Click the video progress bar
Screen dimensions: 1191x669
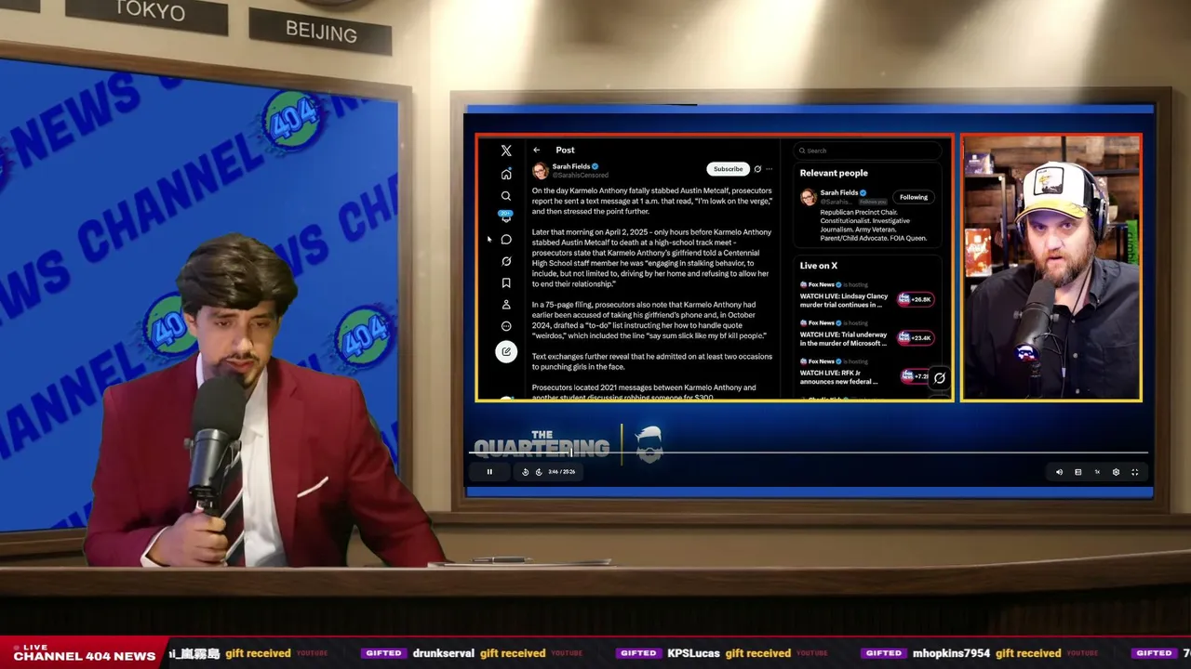[810, 453]
